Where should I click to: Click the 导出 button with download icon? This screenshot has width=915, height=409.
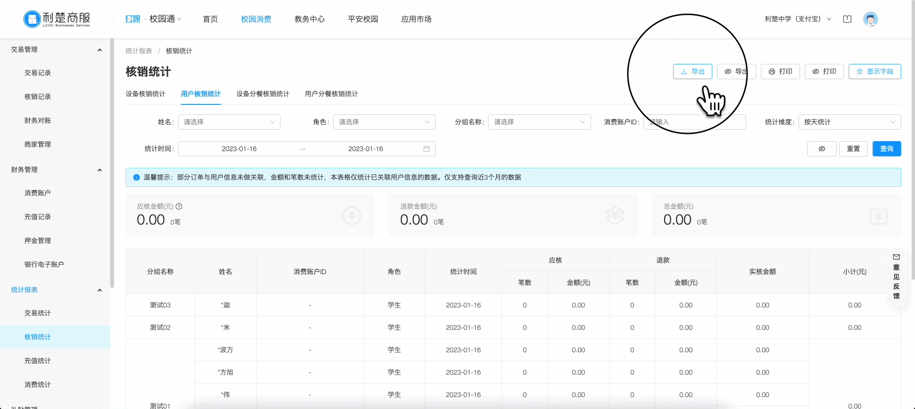coord(692,72)
